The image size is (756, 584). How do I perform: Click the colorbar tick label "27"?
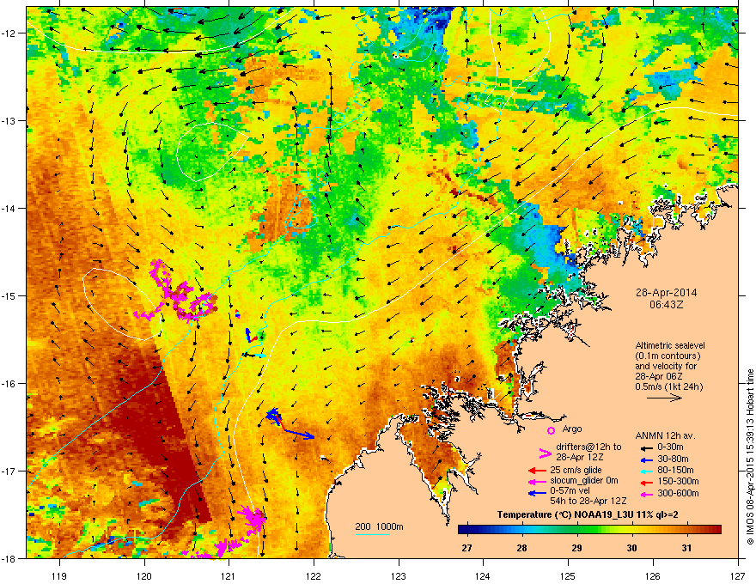[466, 548]
